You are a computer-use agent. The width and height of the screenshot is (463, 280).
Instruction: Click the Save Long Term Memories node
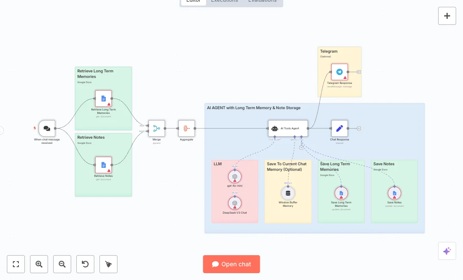(x=341, y=193)
